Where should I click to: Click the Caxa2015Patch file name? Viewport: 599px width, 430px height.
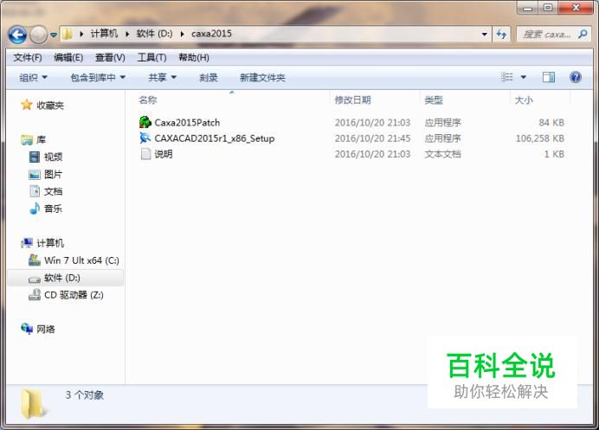coord(187,123)
